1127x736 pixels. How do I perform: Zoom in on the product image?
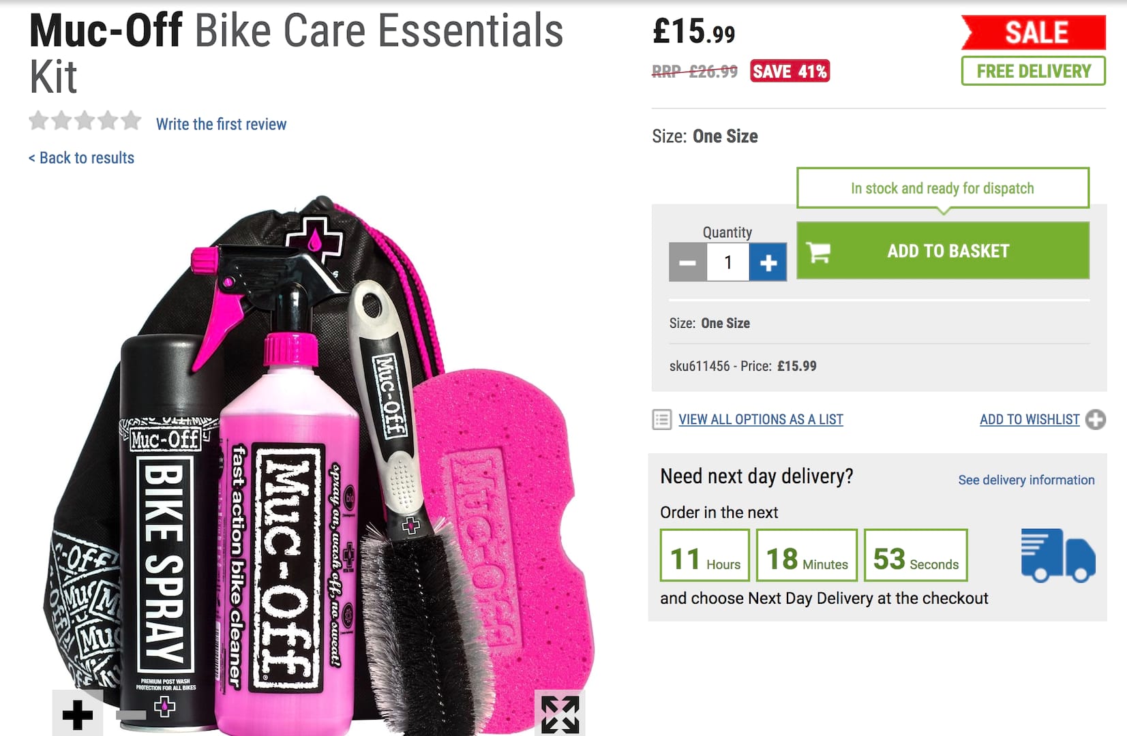click(x=78, y=715)
